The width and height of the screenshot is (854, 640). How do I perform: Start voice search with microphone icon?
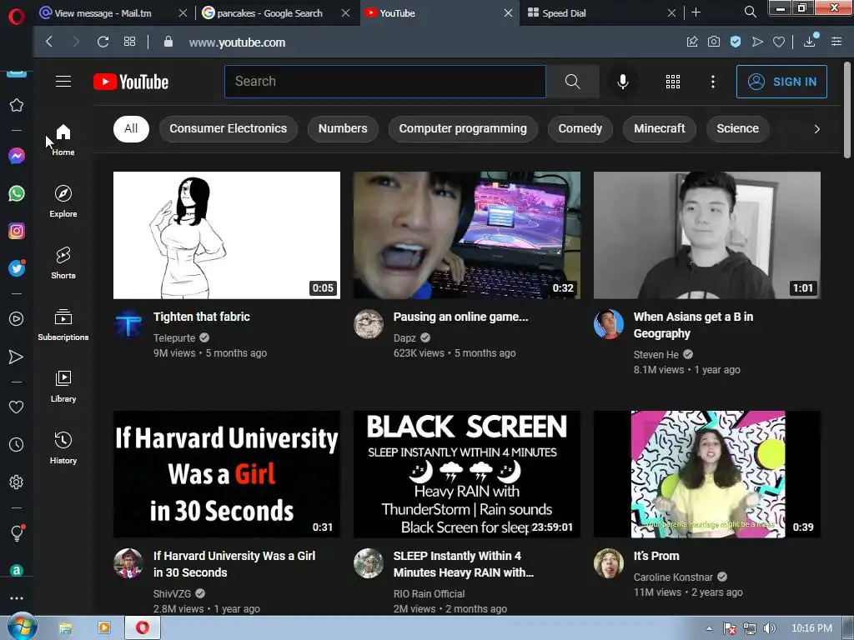(x=623, y=82)
